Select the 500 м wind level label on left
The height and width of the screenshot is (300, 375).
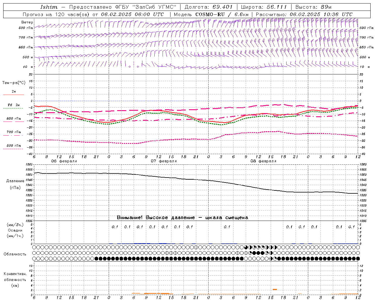tap(28, 57)
